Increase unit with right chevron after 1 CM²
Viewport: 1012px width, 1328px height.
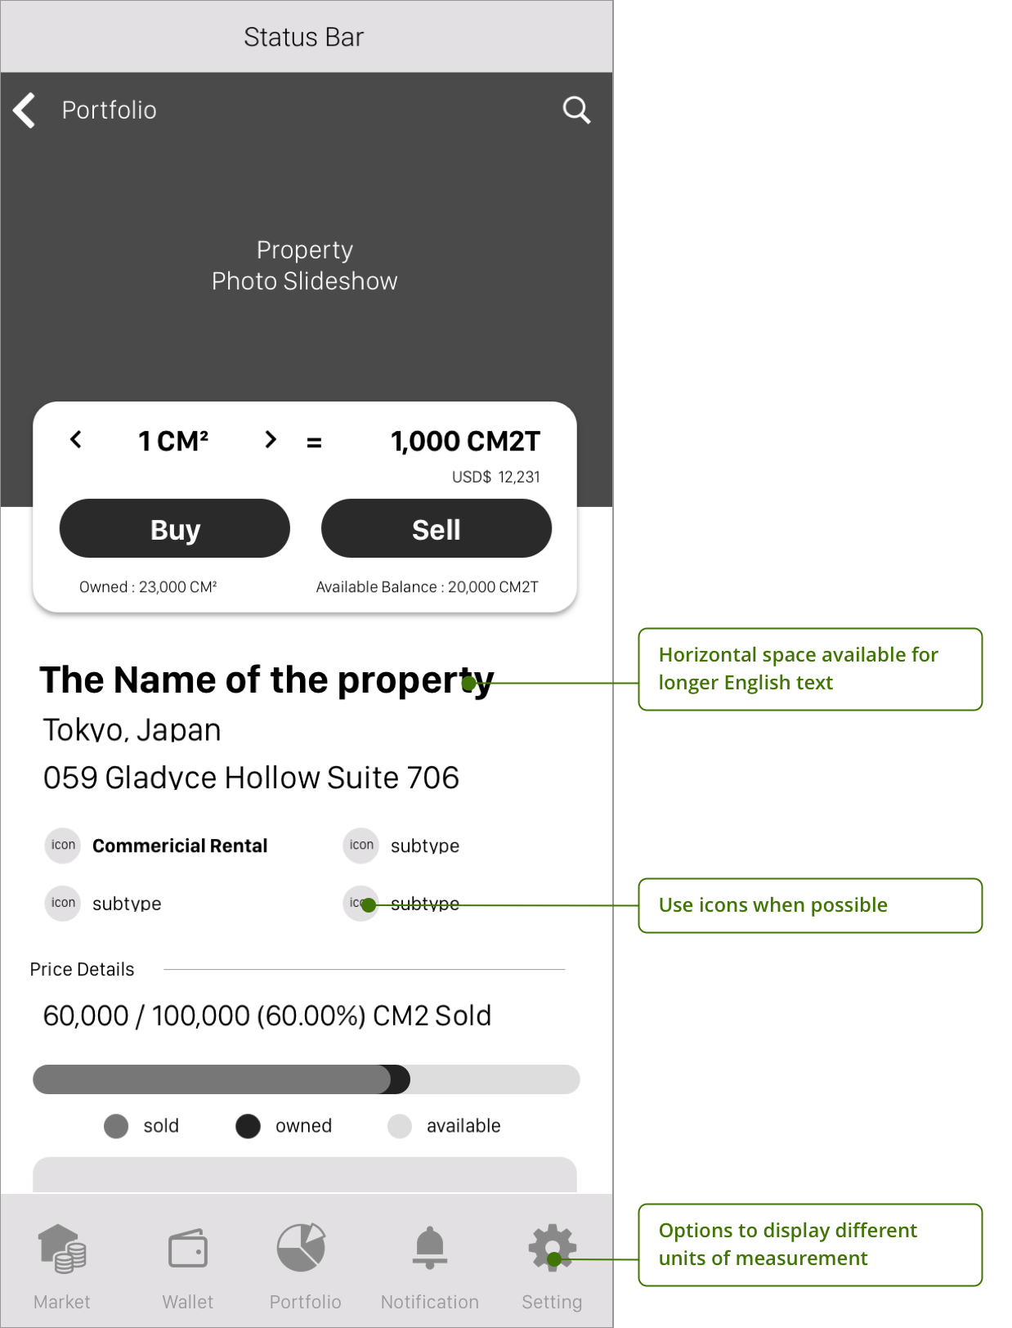pyautogui.click(x=271, y=440)
